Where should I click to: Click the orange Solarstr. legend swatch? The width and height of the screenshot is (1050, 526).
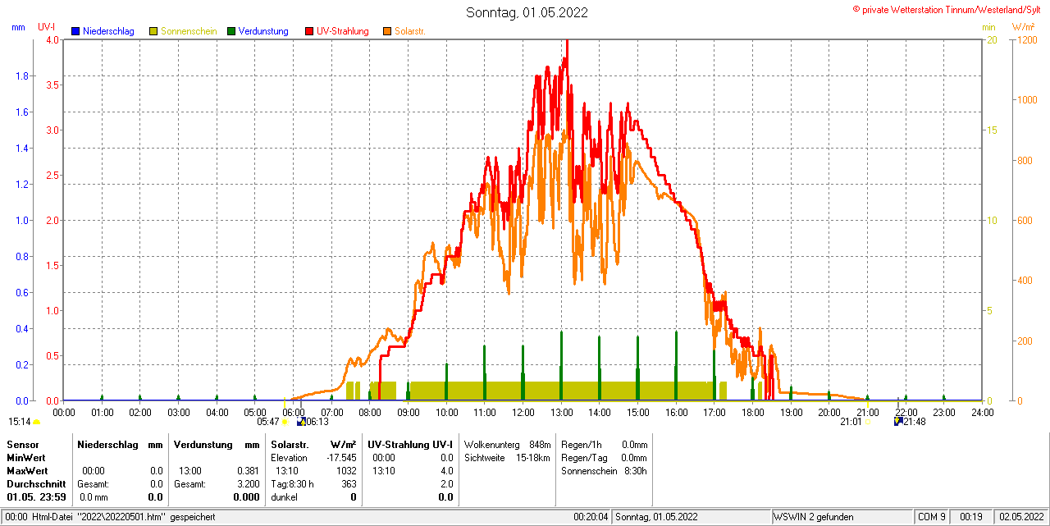[387, 31]
